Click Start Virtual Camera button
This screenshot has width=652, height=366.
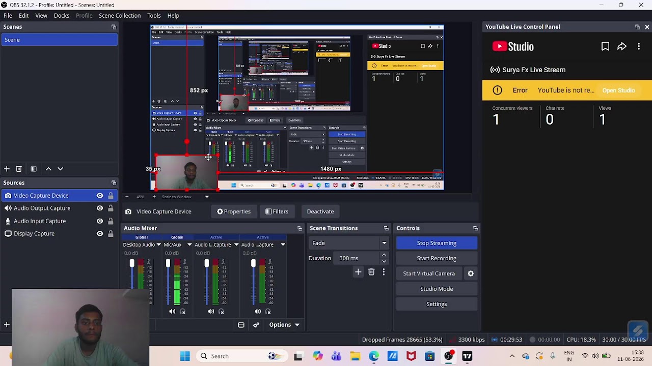[x=429, y=273]
